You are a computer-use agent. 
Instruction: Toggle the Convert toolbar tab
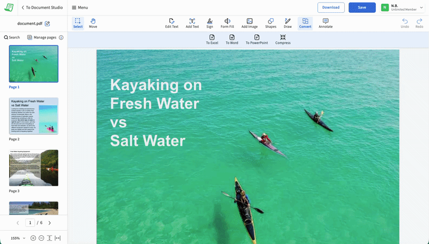(305, 23)
